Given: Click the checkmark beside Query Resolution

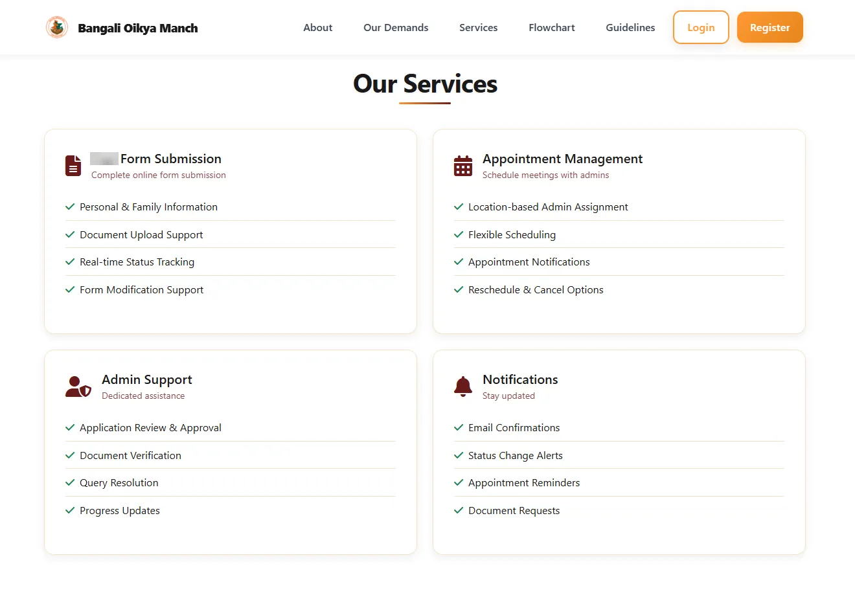Looking at the screenshot, I should [70, 483].
